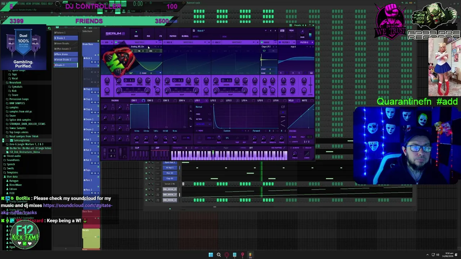Click the FILTER 2 tab button
Viewport: 461px width, 259px height.
tap(304, 42)
